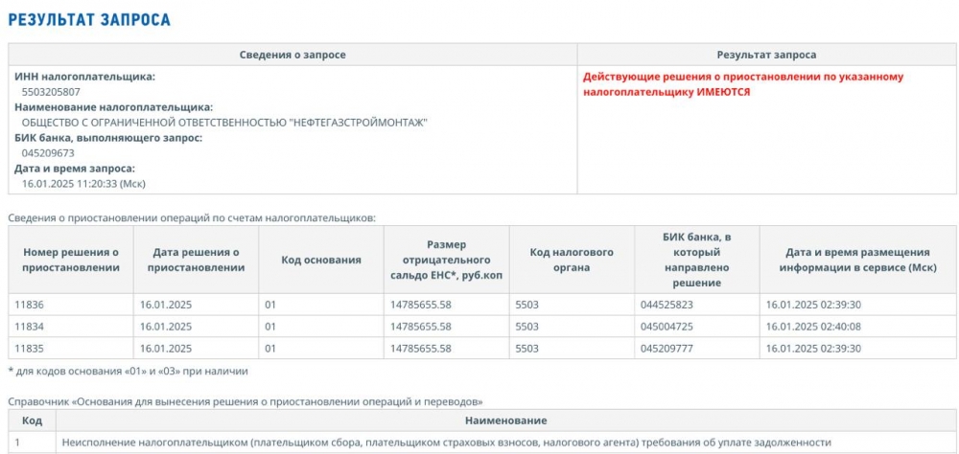Click the 'Результат запроса' column header
959x454 pixels.
click(x=766, y=55)
